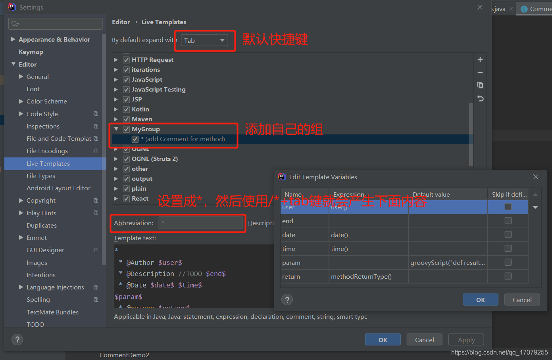Screen dimensions: 552x360
Task: Click the 'time()' expression cell
Action: pos(369,249)
